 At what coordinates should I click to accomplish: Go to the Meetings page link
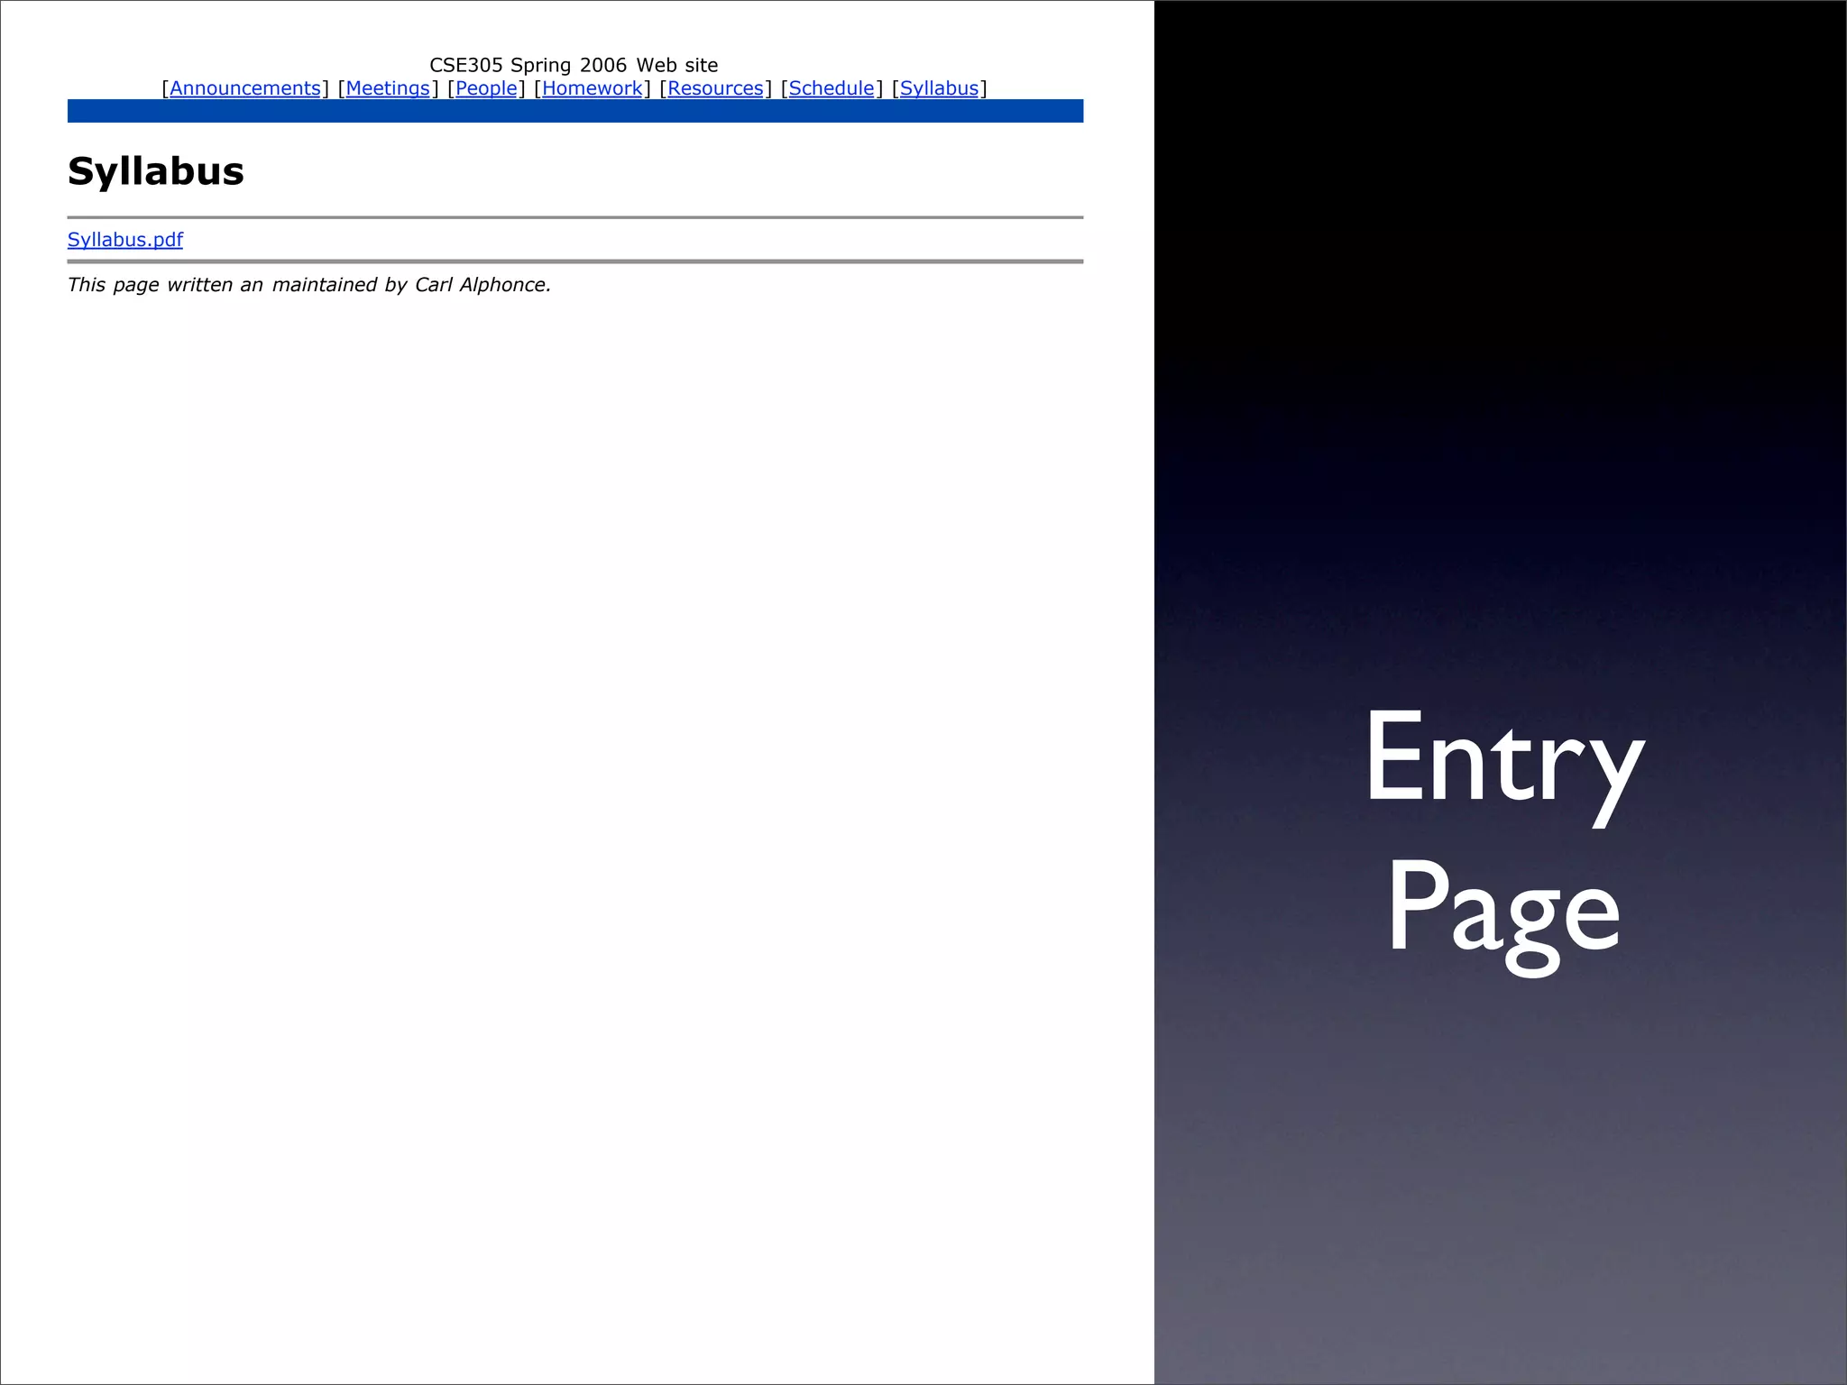click(388, 88)
